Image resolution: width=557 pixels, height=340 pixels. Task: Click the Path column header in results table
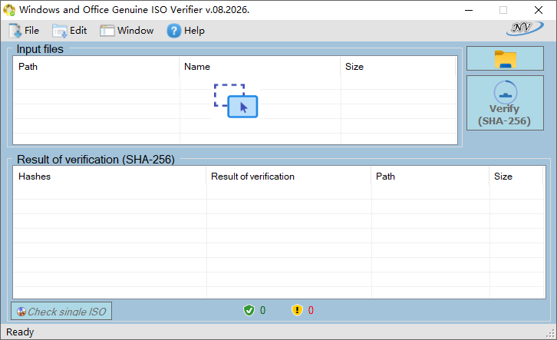[430, 177]
